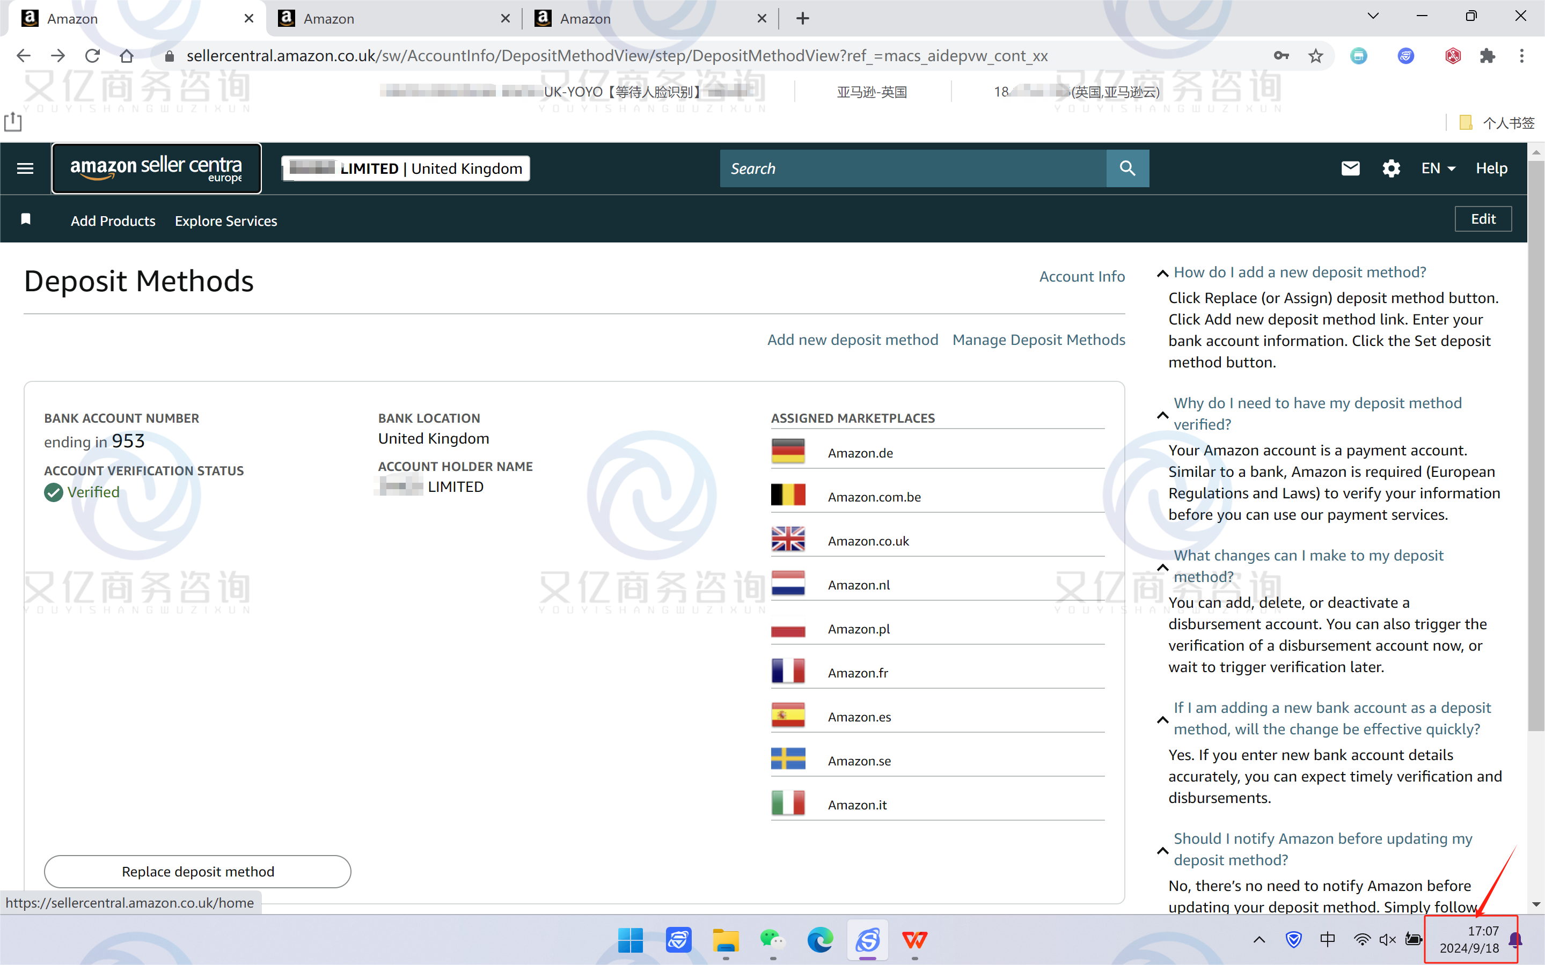Click the Amazon.fr marketplace row
This screenshot has height=965, width=1545.
(937, 672)
